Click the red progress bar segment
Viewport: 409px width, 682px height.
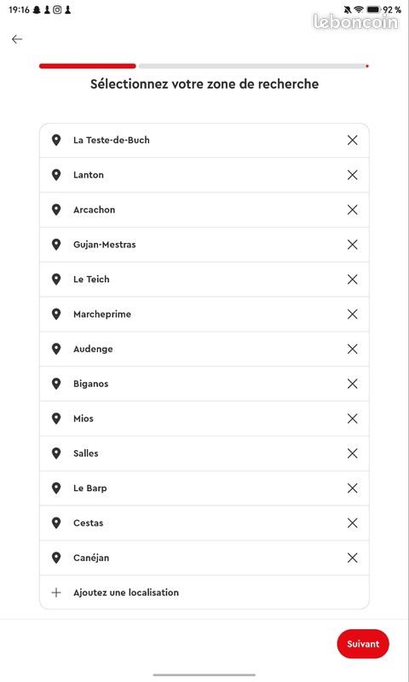pos(88,66)
